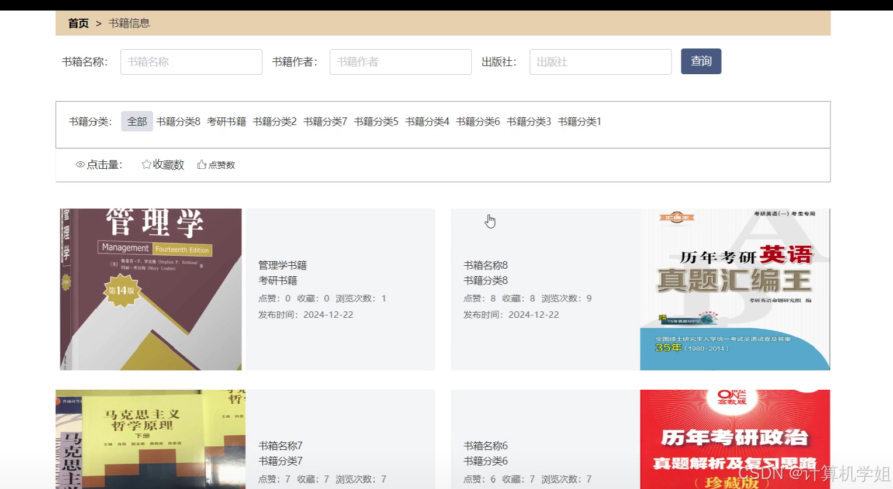Viewport: 893px width, 489px height.
Task: Filter by 考研书籍 in category bar
Action: click(x=226, y=122)
